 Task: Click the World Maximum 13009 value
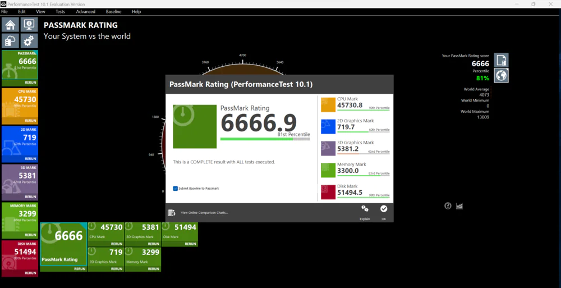pos(483,117)
